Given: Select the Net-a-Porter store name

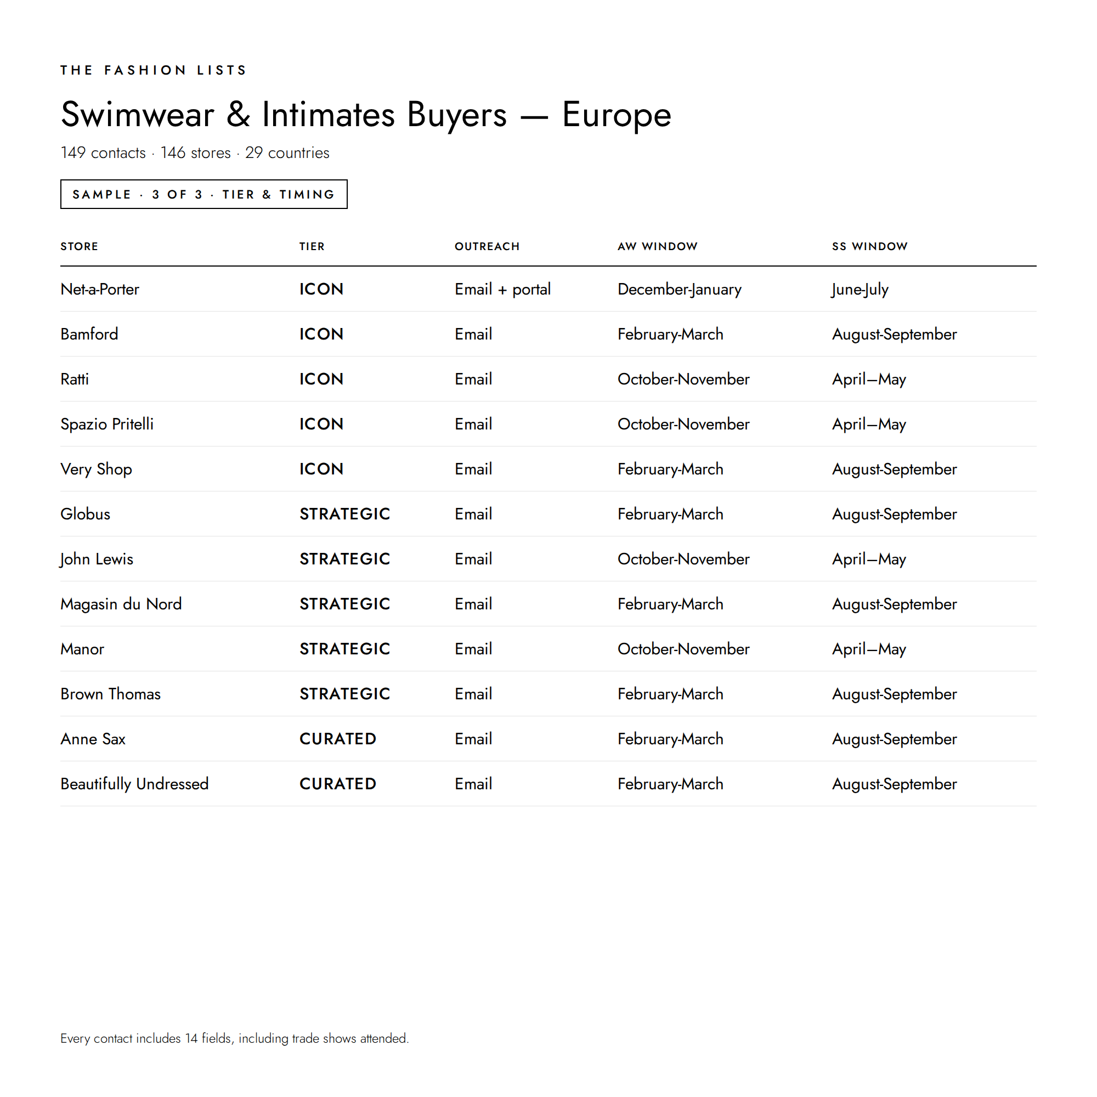Looking at the screenshot, I should [x=100, y=289].
